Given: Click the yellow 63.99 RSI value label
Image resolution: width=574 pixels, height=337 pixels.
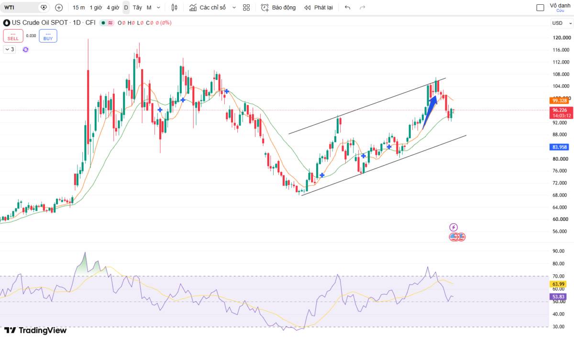Looking at the screenshot, I should (559, 284).
